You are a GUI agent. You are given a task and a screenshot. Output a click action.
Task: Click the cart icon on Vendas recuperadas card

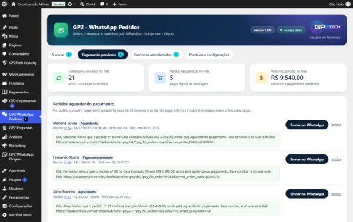pos(160,78)
